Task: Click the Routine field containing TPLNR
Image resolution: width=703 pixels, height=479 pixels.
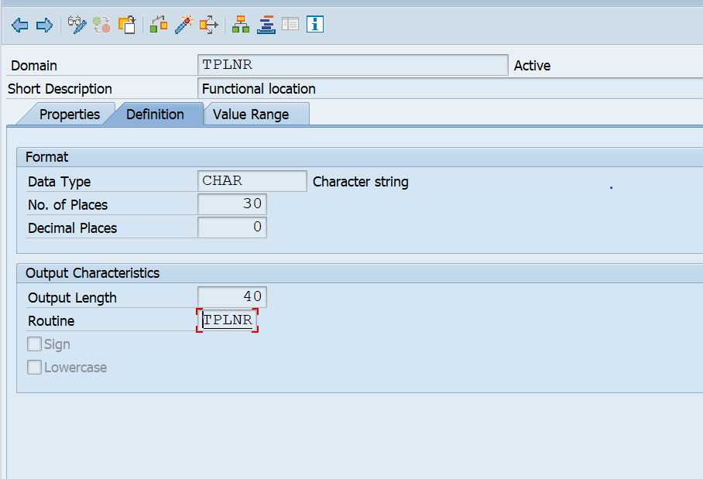Action: (x=227, y=320)
